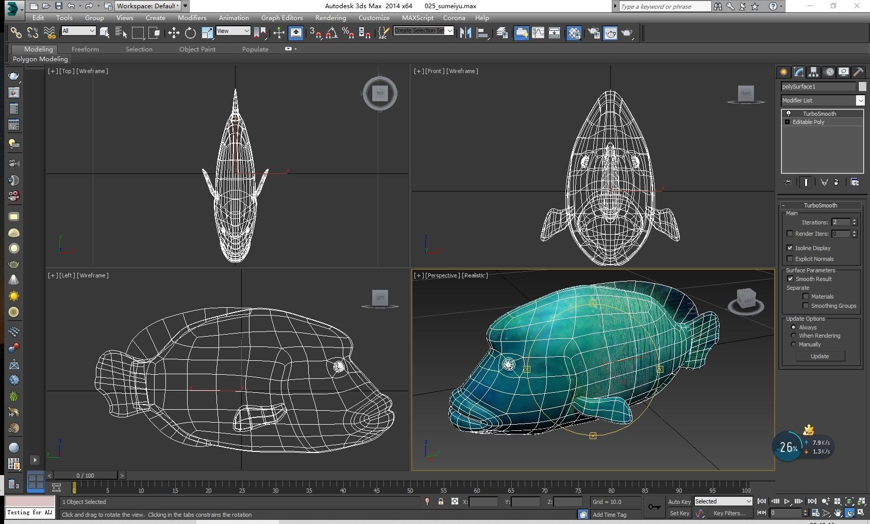Image resolution: width=870 pixels, height=524 pixels.
Task: Click the time slider 0 / 100
Action: 86,476
